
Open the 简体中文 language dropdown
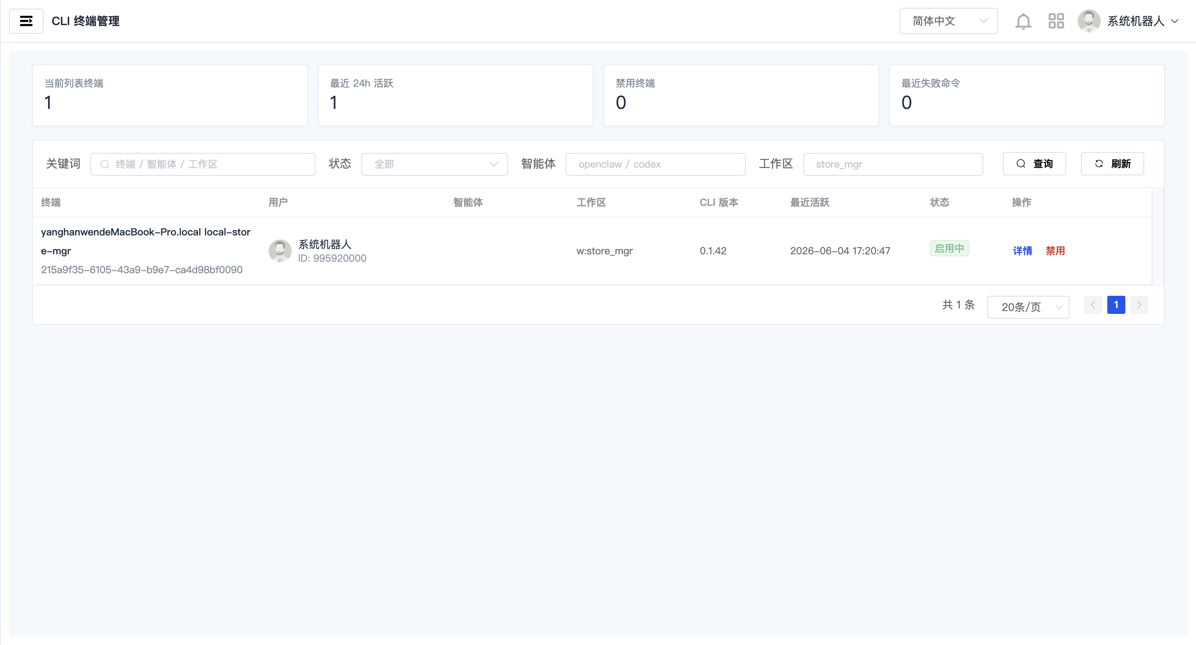click(x=948, y=21)
